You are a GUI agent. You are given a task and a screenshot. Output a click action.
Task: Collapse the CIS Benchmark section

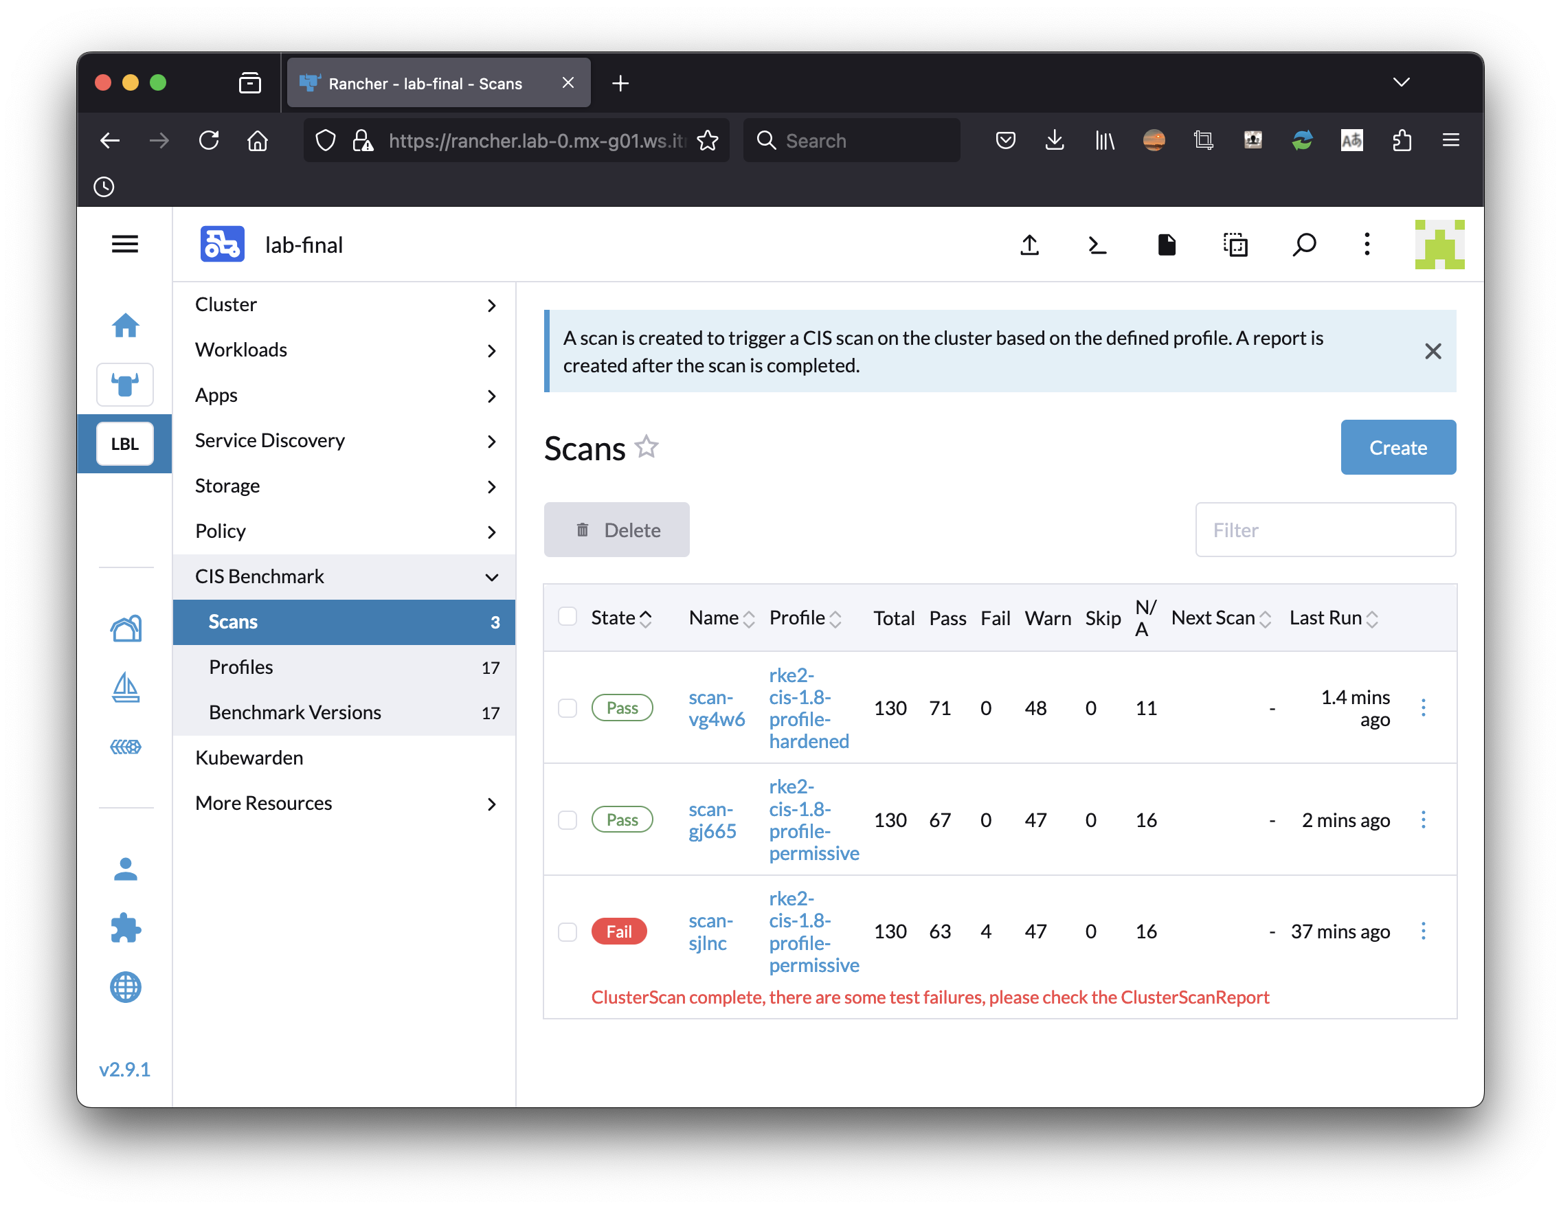pos(344,576)
